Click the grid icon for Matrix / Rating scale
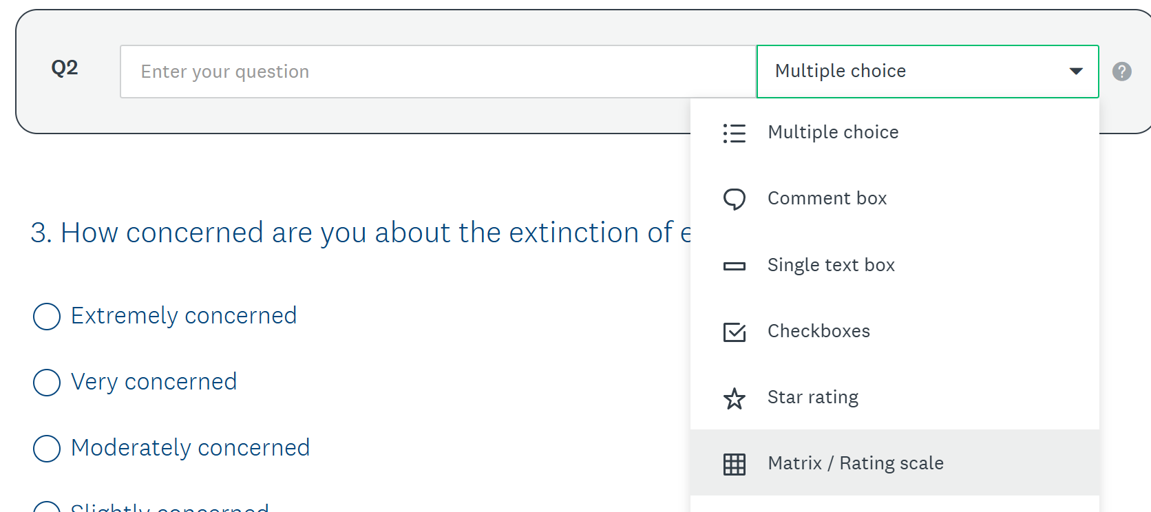Screen dimensions: 1151x512 pyautogui.click(x=734, y=464)
